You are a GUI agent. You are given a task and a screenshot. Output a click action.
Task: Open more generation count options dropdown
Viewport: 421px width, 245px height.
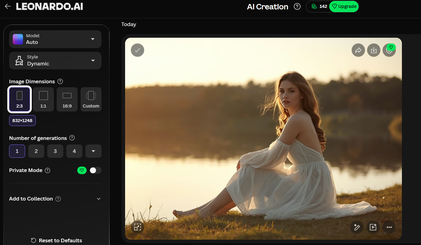point(93,151)
